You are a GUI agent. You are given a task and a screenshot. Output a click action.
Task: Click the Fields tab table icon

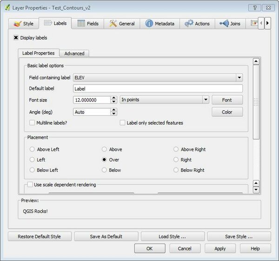81,23
